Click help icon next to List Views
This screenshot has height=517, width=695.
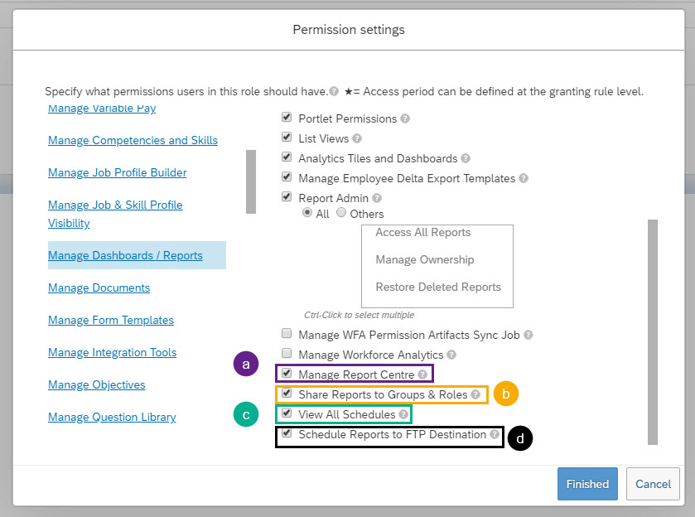357,139
